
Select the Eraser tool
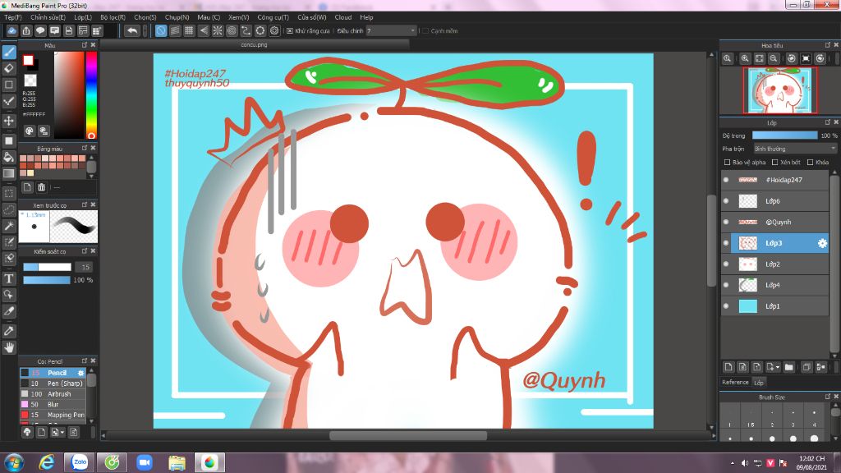tap(9, 68)
